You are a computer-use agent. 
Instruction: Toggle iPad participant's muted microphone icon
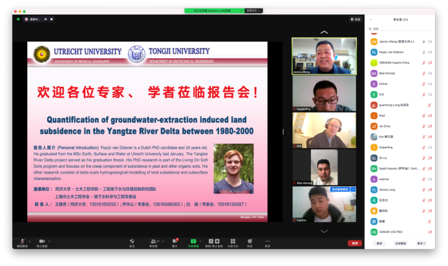(423, 116)
